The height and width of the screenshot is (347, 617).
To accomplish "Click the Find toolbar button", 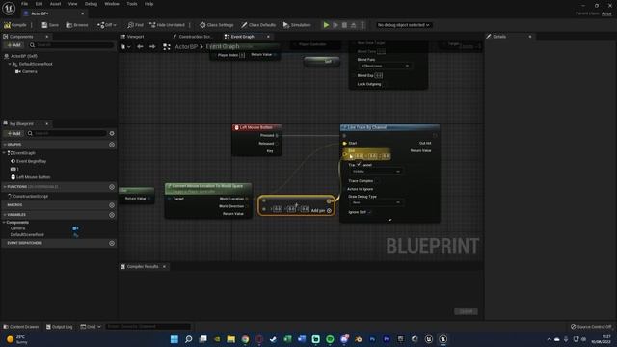I will pyautogui.click(x=135, y=25).
